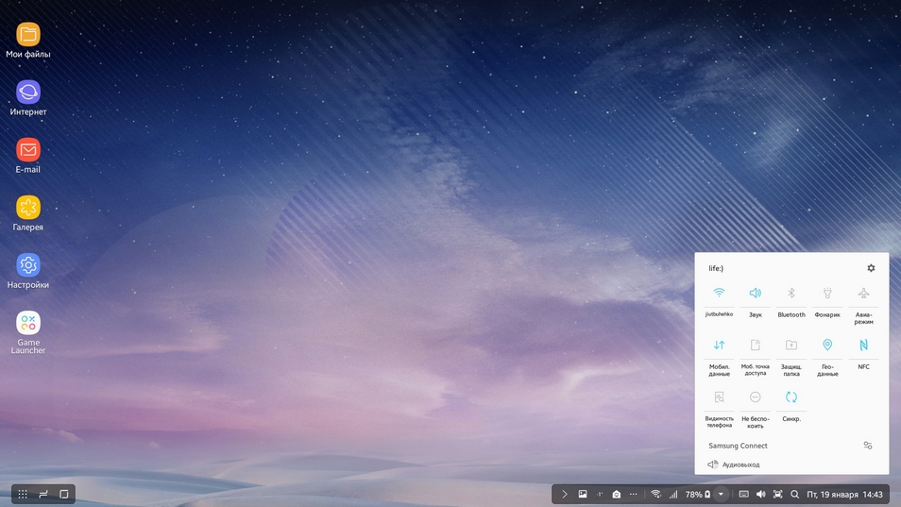
Task: Collapse quick settings with the down arrow
Action: point(721,494)
